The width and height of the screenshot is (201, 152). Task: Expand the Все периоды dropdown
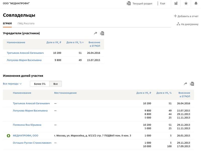coord(12,84)
